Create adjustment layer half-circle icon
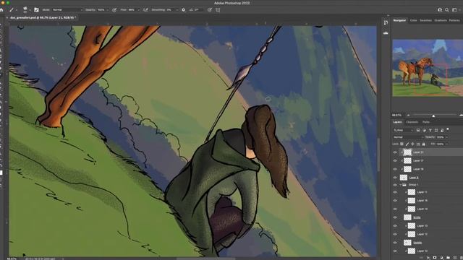Screen dimensions: 463x260 click(x=441, y=258)
